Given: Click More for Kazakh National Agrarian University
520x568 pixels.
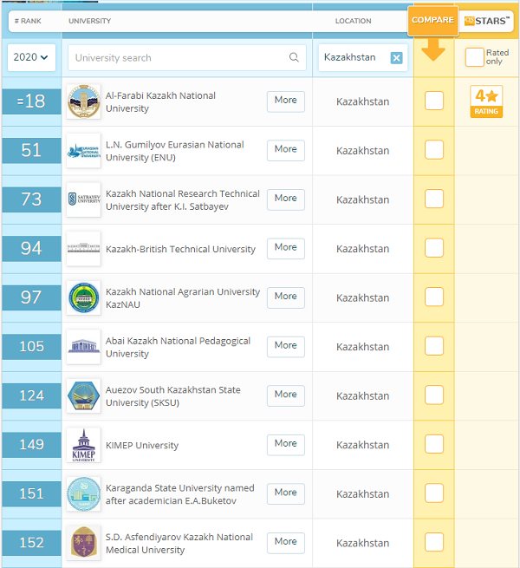Looking at the screenshot, I should pos(286,297).
